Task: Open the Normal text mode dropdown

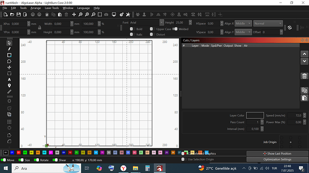Action: point(268,23)
